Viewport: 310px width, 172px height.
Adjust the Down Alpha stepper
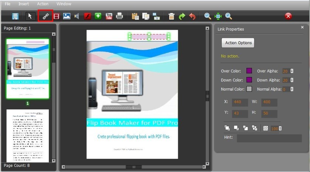point(292,80)
